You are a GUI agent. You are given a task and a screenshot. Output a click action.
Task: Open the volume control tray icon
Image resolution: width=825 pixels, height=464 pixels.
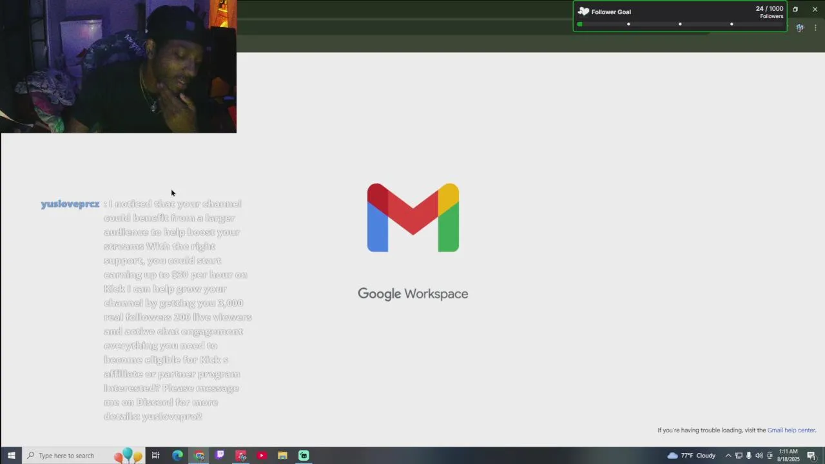[759, 456]
